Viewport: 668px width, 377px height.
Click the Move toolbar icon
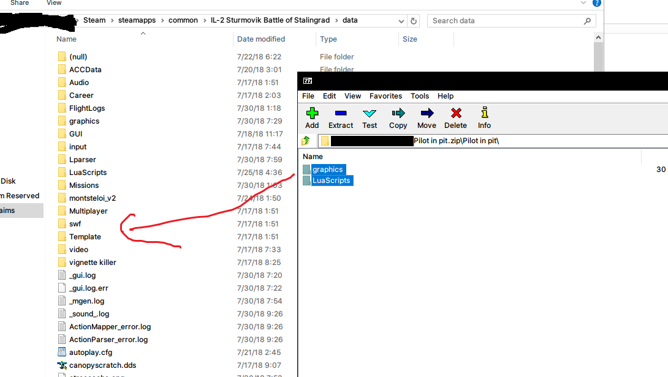[427, 113]
